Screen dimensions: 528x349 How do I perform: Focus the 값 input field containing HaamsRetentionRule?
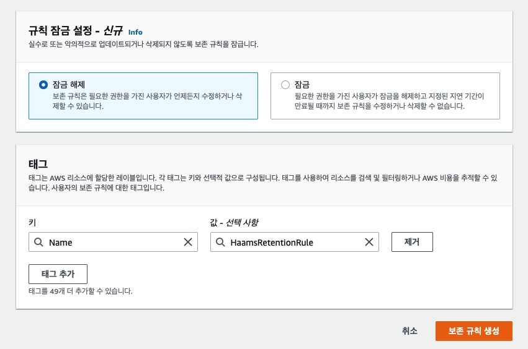[x=295, y=242]
